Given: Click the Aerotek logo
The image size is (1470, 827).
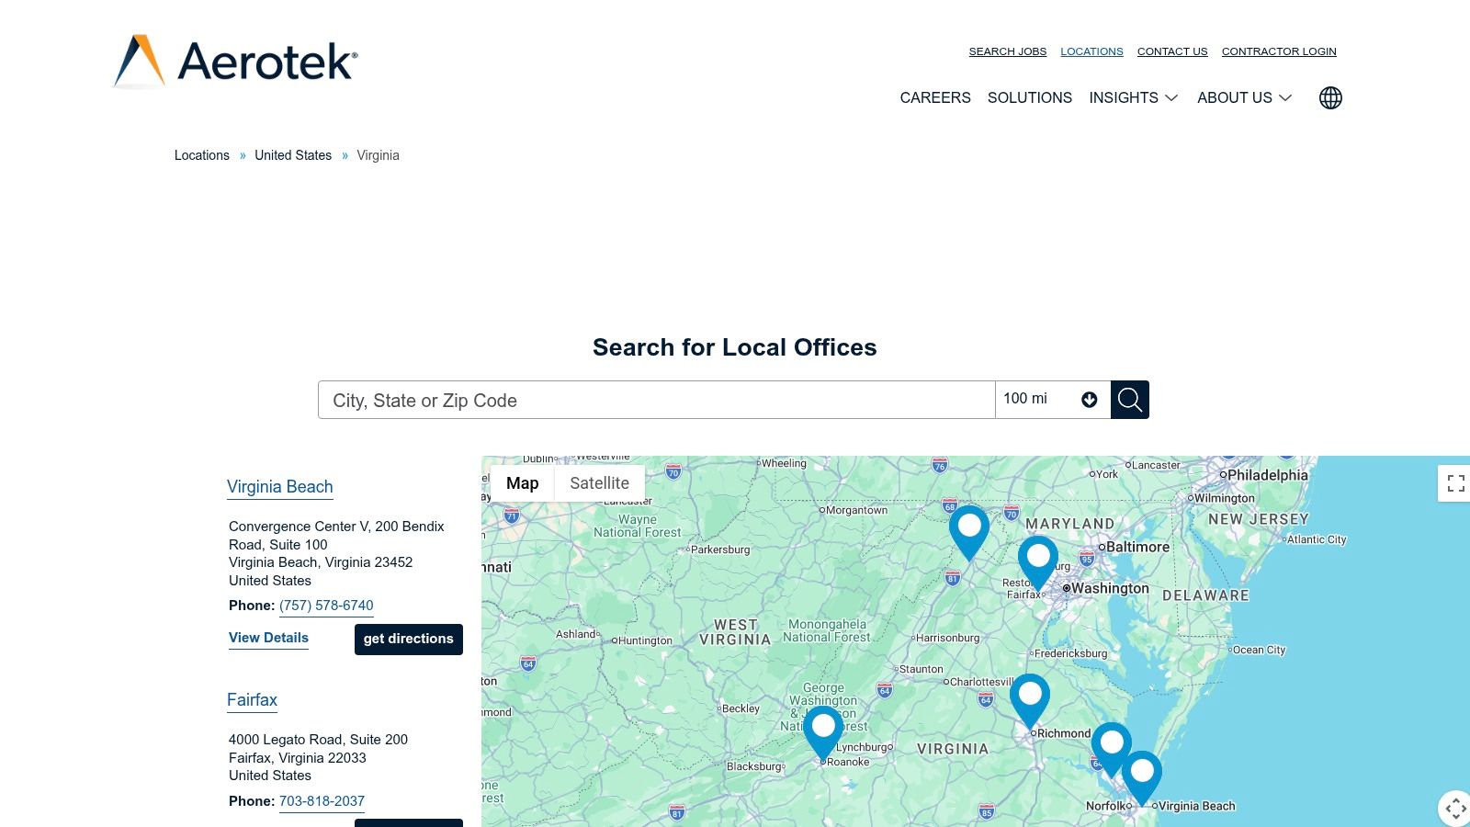Looking at the screenshot, I should tap(235, 62).
